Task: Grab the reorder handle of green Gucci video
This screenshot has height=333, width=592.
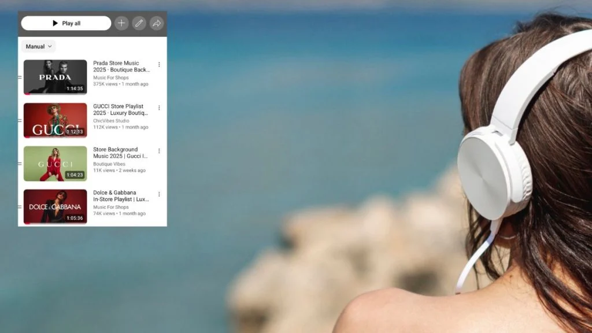Action: point(20,164)
